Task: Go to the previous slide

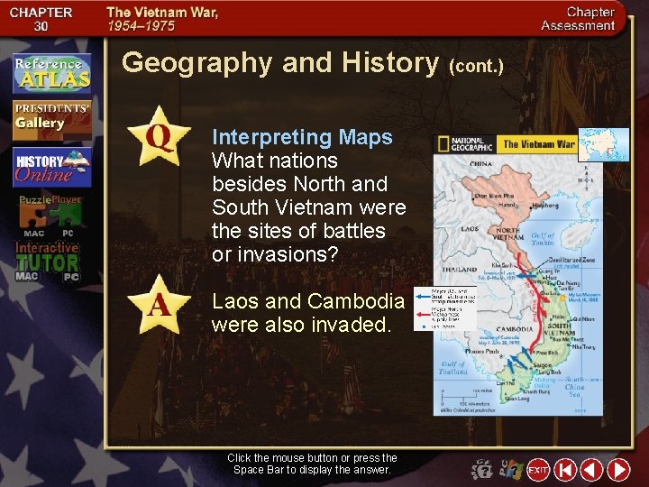Action: (x=592, y=470)
